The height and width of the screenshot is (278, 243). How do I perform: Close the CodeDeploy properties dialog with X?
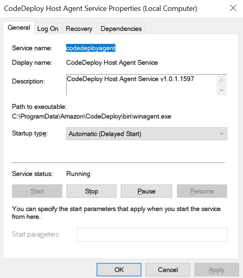click(233, 8)
